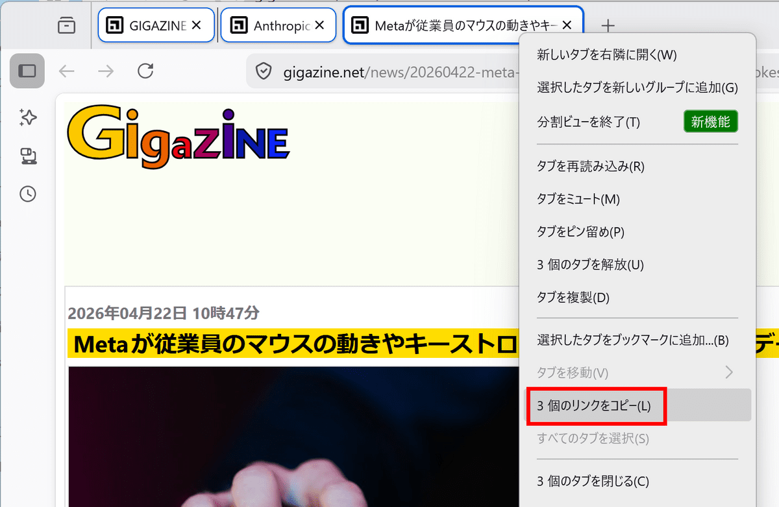Open the synced tabs sidebar icon

[27, 156]
